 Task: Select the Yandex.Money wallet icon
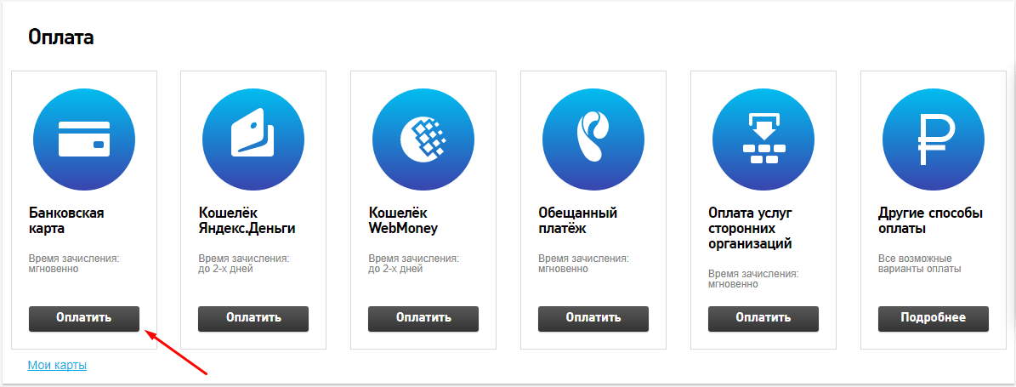[253, 139]
